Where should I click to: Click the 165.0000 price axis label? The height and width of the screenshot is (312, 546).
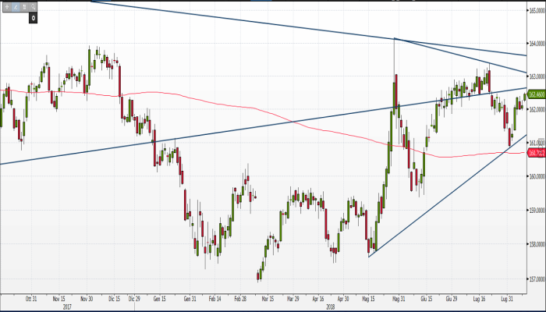pos(535,9)
